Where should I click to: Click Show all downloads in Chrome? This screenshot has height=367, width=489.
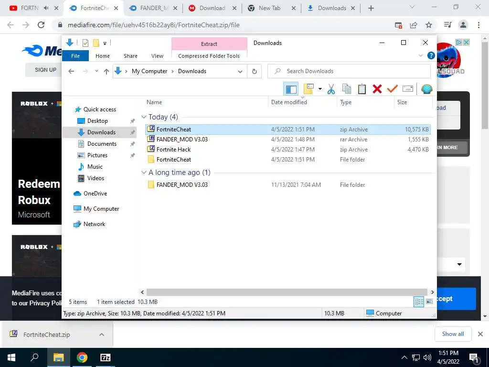(x=453, y=334)
